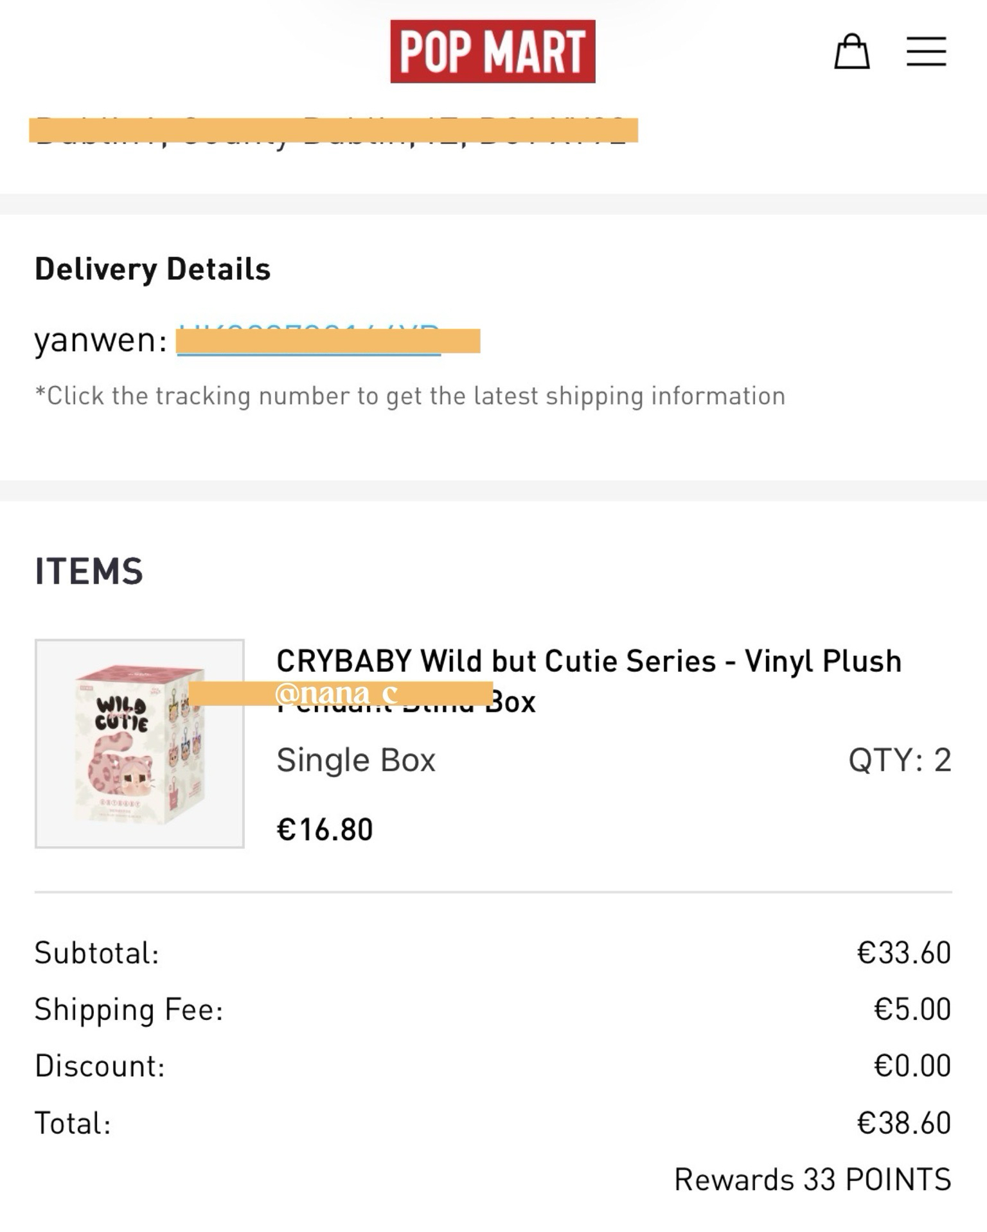Click the €38.60 order total

(903, 1123)
